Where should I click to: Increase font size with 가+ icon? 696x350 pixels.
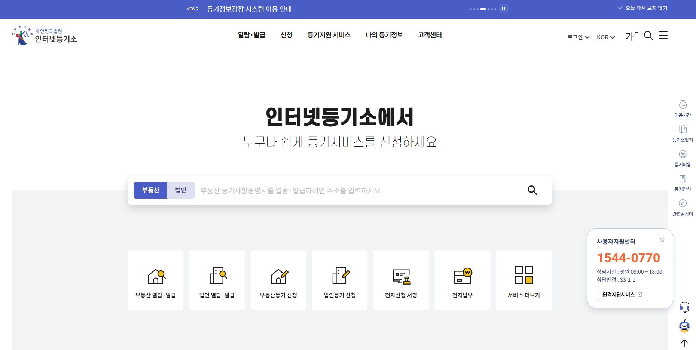coord(632,36)
